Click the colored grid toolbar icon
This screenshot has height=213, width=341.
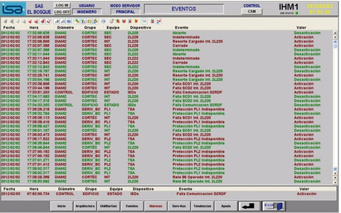[x=144, y=22]
